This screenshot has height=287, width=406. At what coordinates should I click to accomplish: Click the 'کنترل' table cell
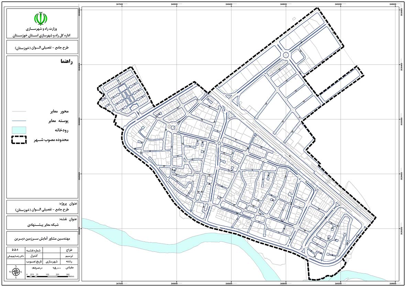click(x=34, y=256)
